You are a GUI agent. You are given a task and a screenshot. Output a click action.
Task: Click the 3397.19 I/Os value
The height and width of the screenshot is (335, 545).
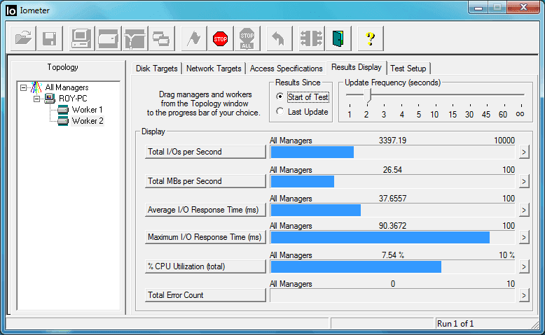(392, 141)
